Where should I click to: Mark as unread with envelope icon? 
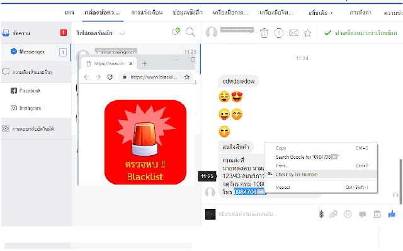click(x=293, y=33)
